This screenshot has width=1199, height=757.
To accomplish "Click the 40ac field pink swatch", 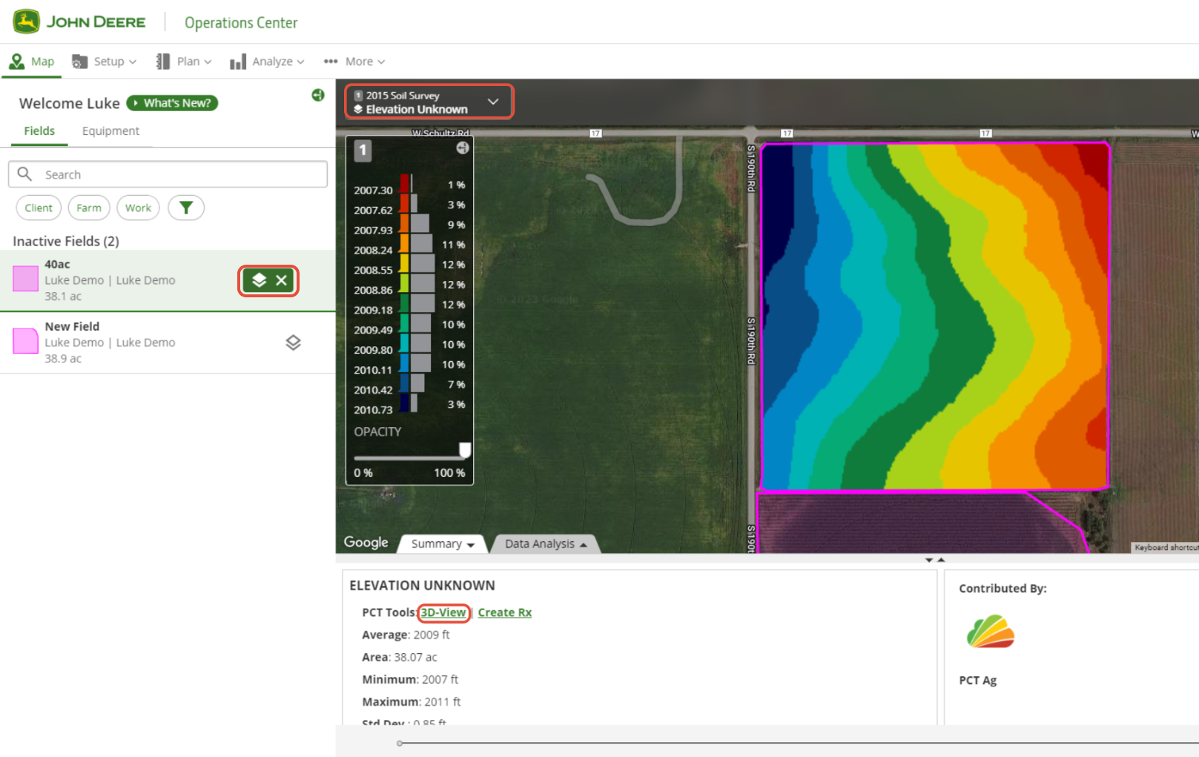I will pyautogui.click(x=26, y=280).
